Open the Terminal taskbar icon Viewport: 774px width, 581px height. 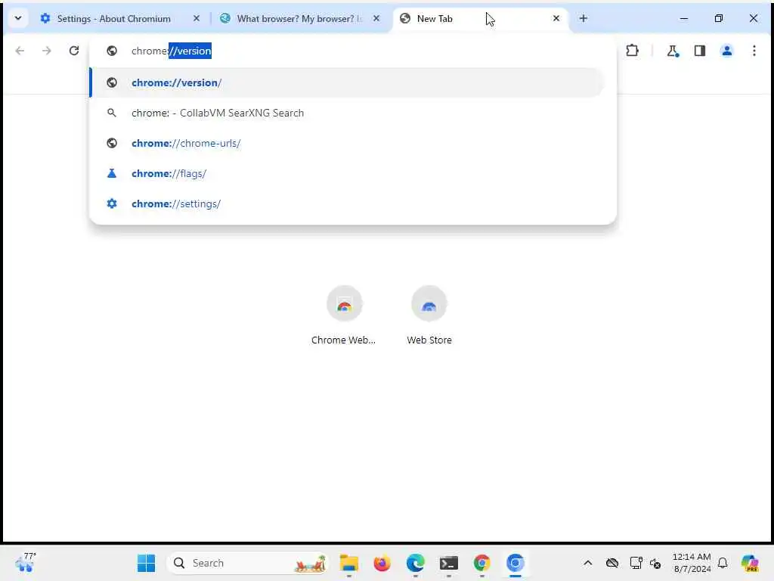coord(449,563)
